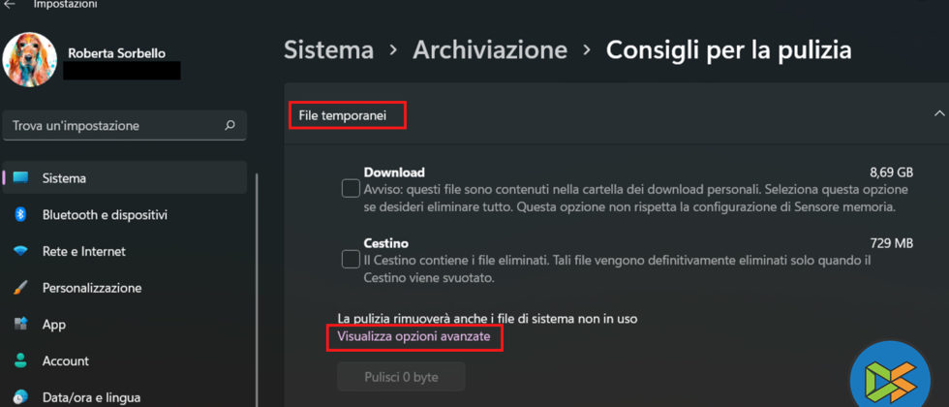Image resolution: width=949 pixels, height=407 pixels.
Task: Click the App sidebar icon
Action: [x=21, y=325]
